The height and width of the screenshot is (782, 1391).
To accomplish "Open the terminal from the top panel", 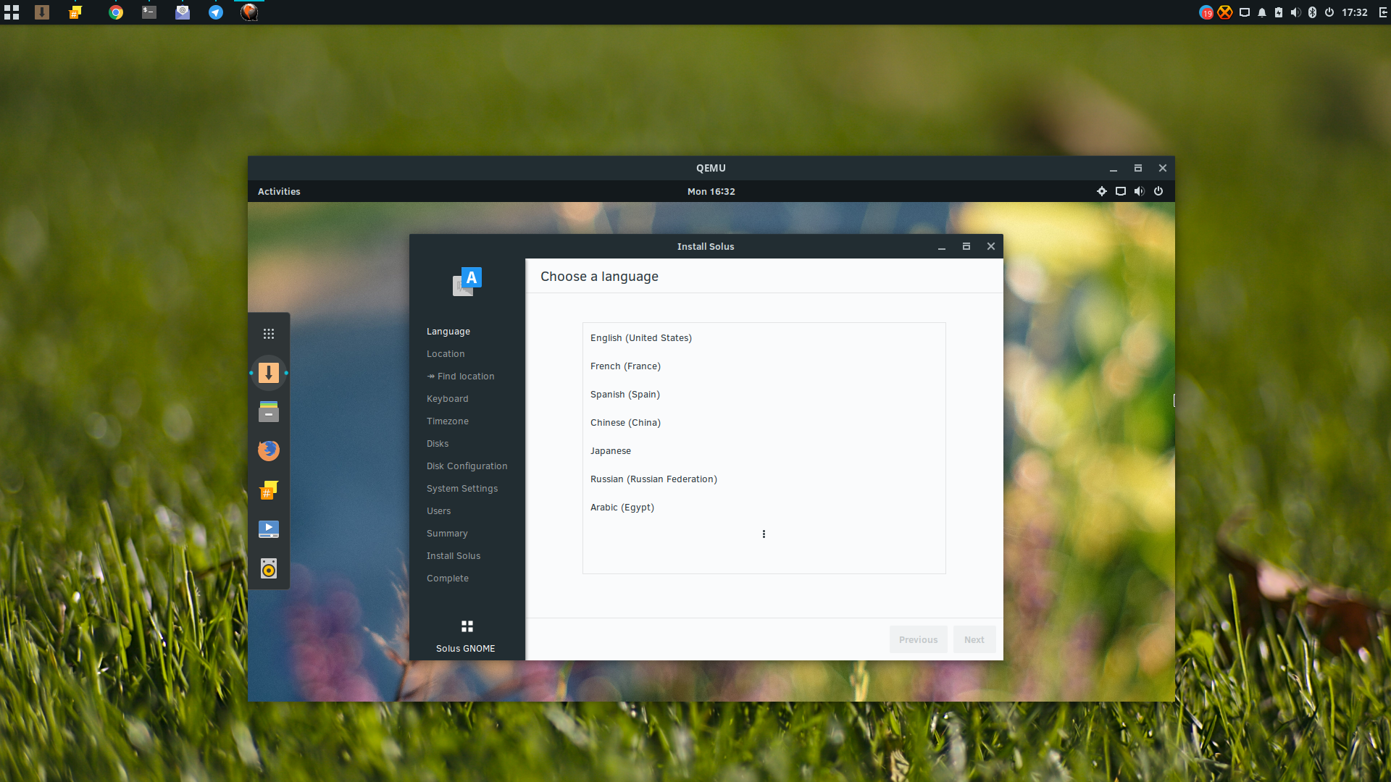I will pyautogui.click(x=149, y=12).
